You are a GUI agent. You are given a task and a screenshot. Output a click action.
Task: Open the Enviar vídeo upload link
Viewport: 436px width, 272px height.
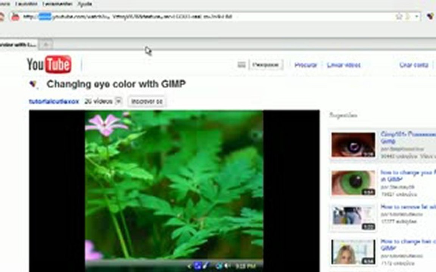pyautogui.click(x=344, y=65)
